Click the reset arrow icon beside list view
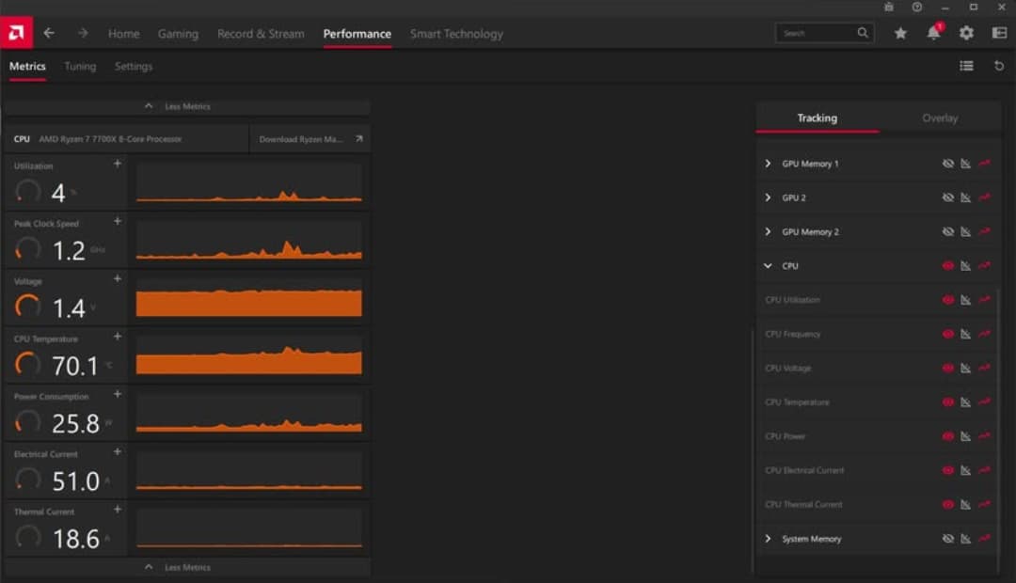1016x583 pixels. point(998,66)
